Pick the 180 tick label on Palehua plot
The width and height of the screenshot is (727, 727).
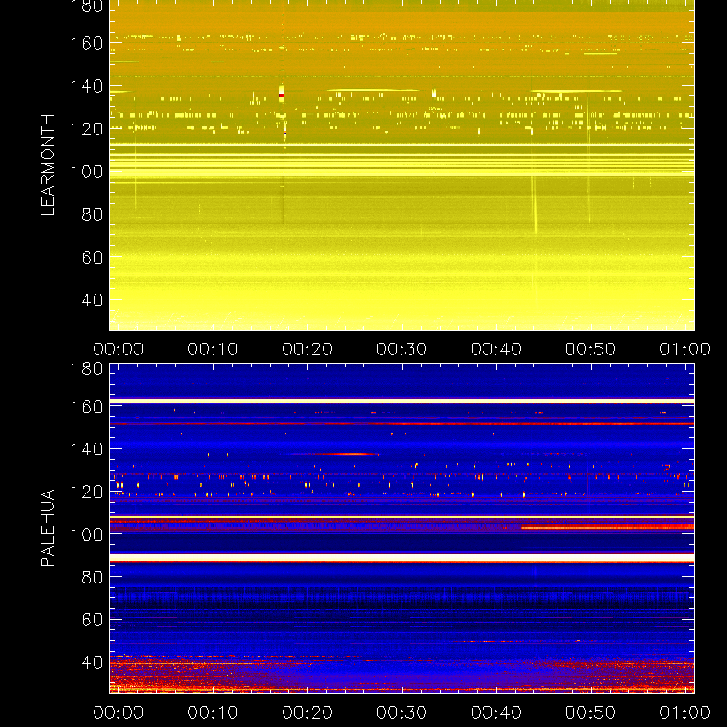pyautogui.click(x=86, y=369)
